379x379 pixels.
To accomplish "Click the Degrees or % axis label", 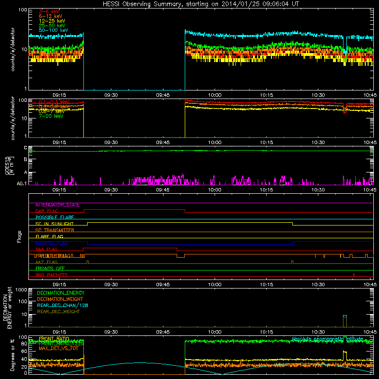I will point(12,355).
